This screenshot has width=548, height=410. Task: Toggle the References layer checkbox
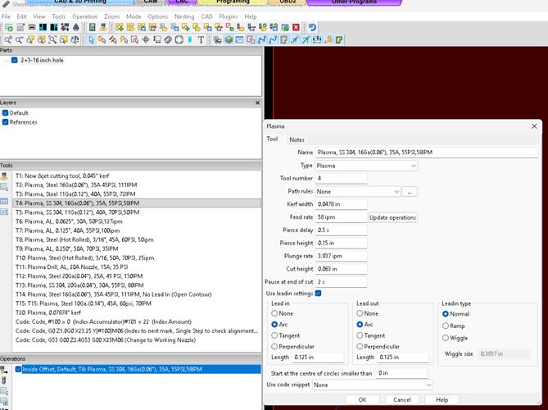[x=5, y=122]
